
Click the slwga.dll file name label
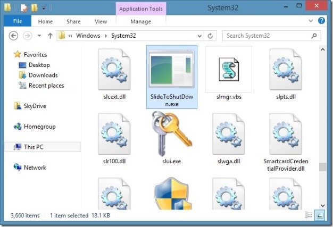coord(229,161)
